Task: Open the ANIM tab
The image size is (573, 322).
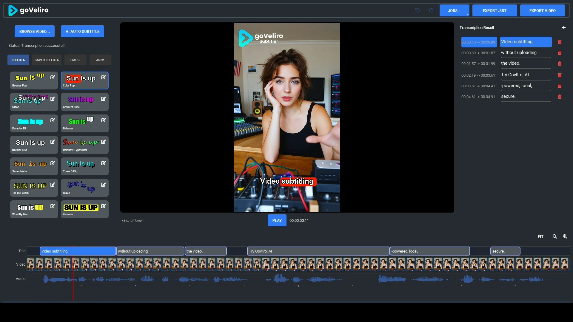Action: 100,60
